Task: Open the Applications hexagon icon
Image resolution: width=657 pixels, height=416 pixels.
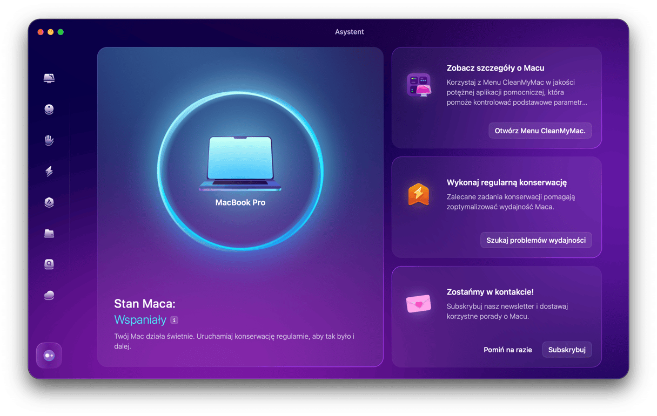Action: 49,202
